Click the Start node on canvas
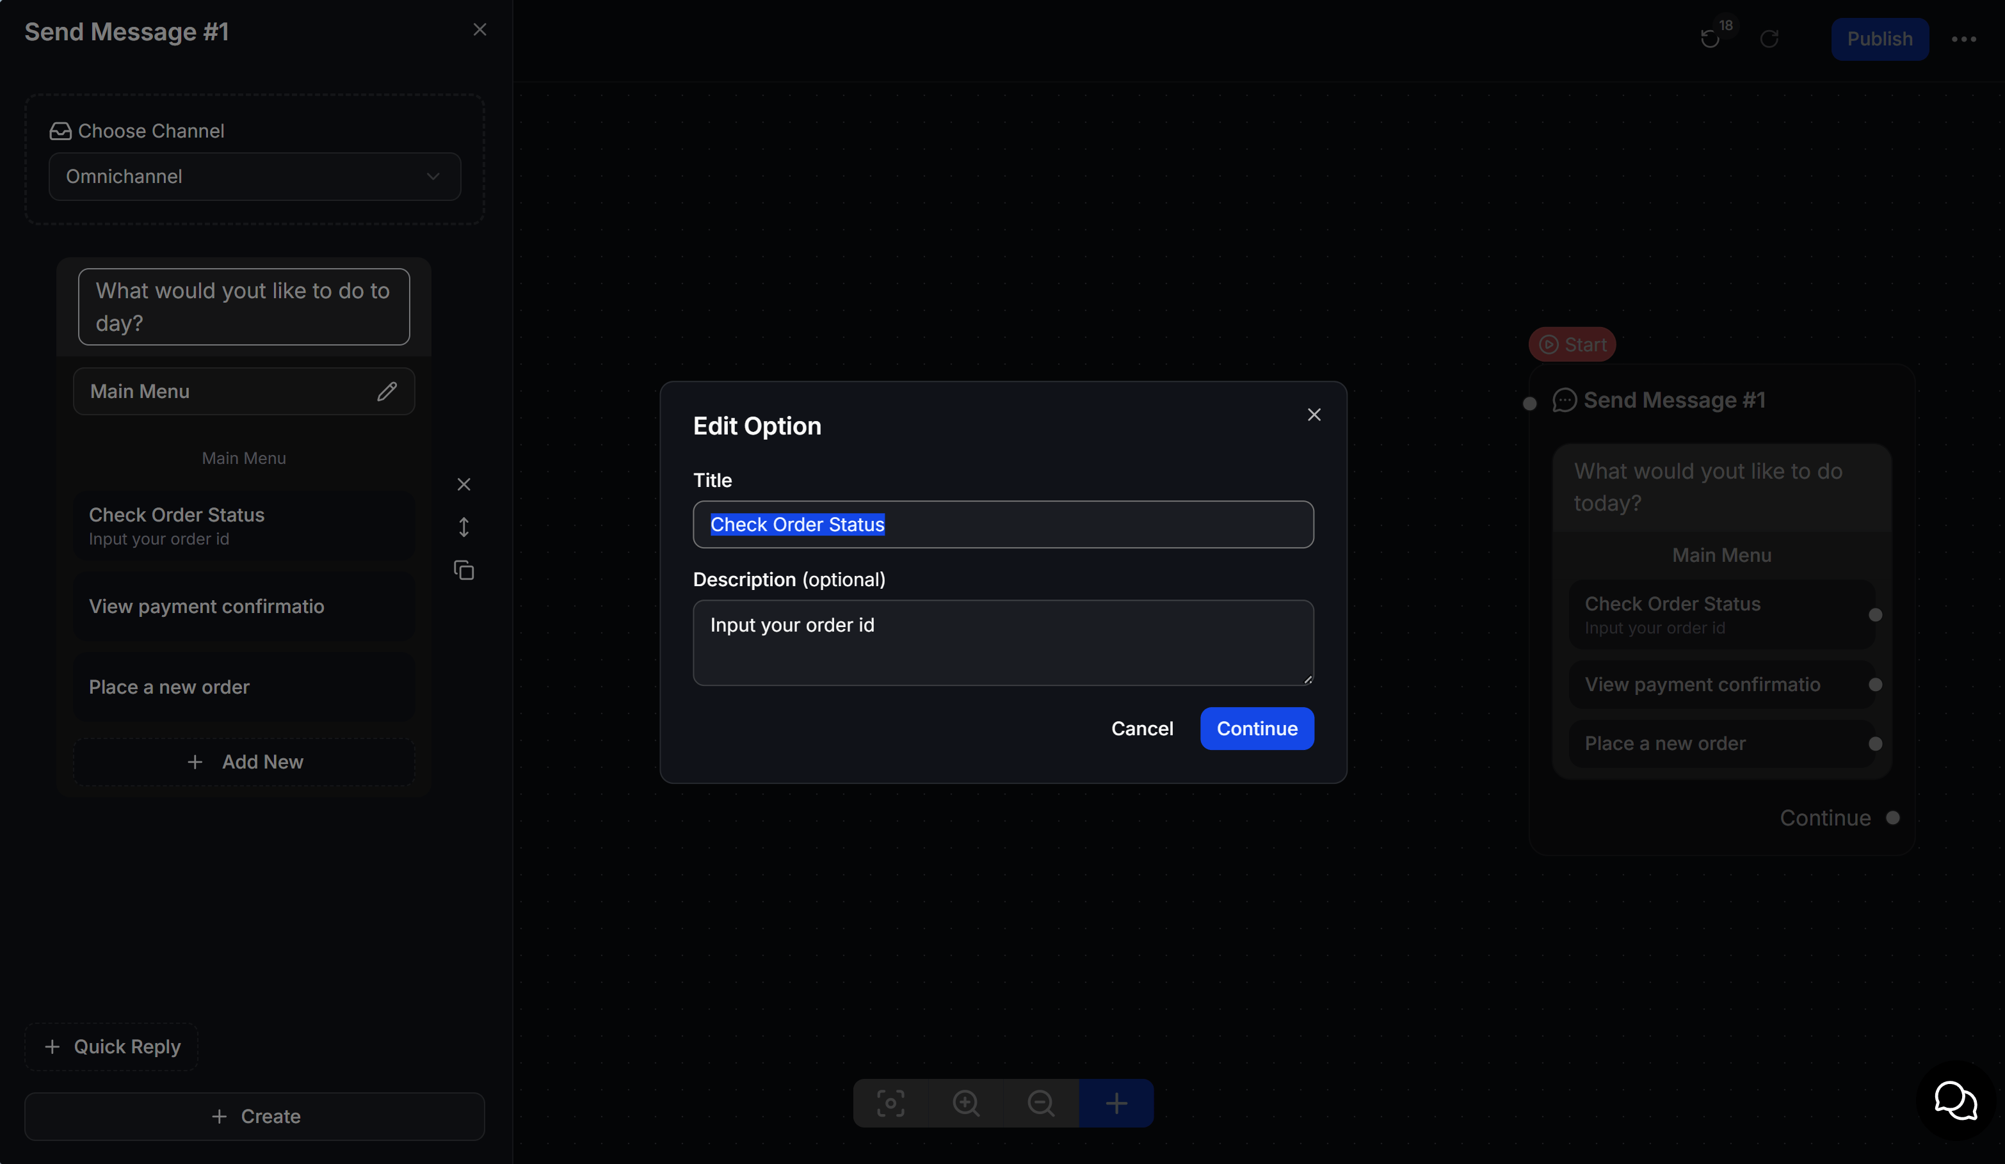 [x=1572, y=344]
